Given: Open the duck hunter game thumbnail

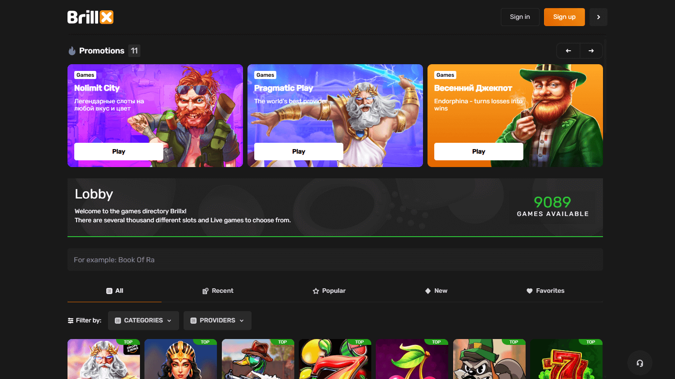Looking at the screenshot, I should coord(258,359).
